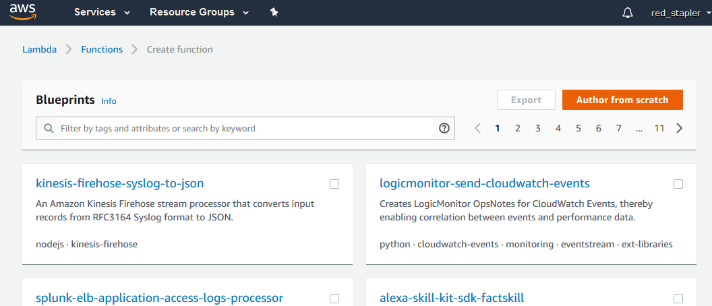
Task: Click the pagination ellipsis
Action: tap(639, 129)
